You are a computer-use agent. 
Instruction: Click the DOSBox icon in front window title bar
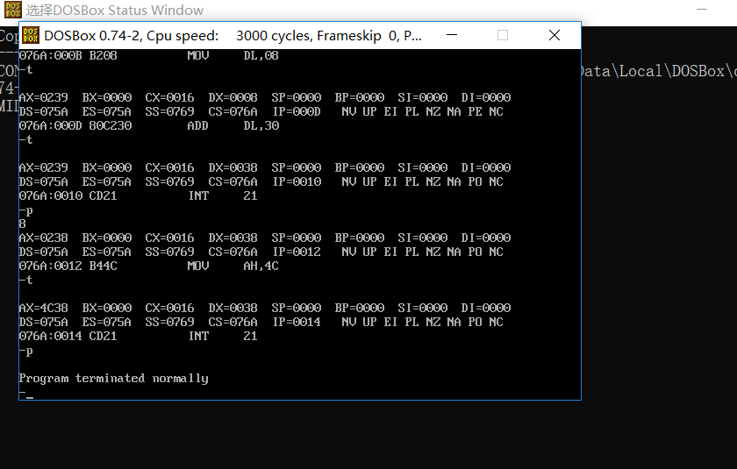click(31, 35)
